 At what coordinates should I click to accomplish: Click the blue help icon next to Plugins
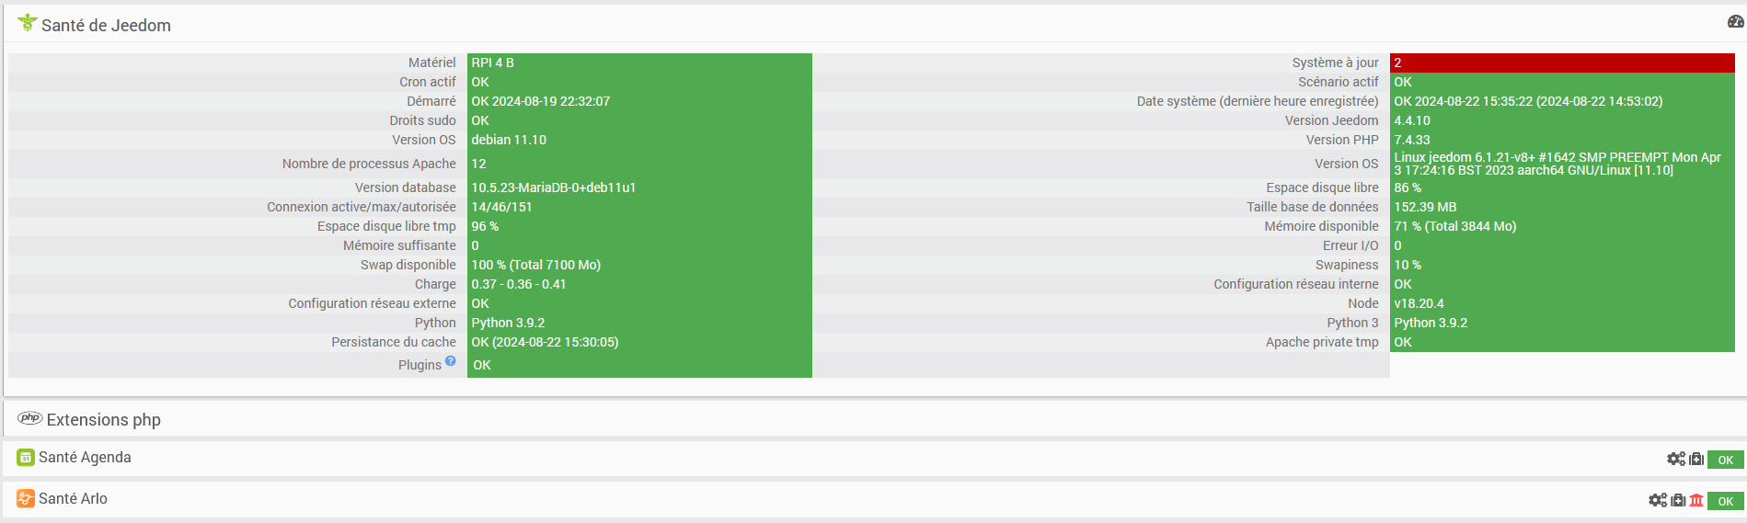click(x=451, y=361)
